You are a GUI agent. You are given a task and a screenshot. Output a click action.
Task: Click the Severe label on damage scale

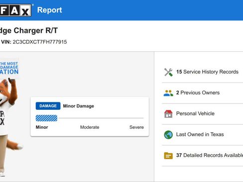(136, 127)
